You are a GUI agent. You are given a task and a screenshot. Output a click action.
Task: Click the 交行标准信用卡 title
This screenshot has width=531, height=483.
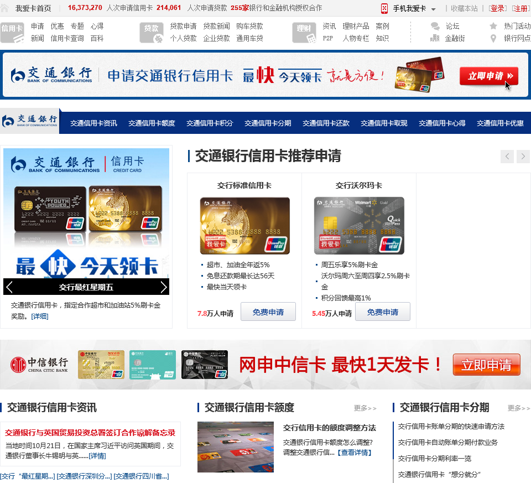pos(244,185)
